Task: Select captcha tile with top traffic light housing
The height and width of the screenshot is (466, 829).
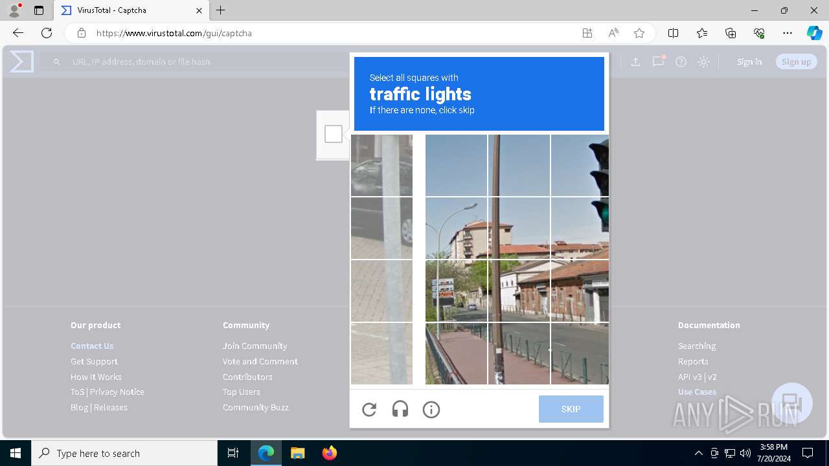Action: [580, 165]
